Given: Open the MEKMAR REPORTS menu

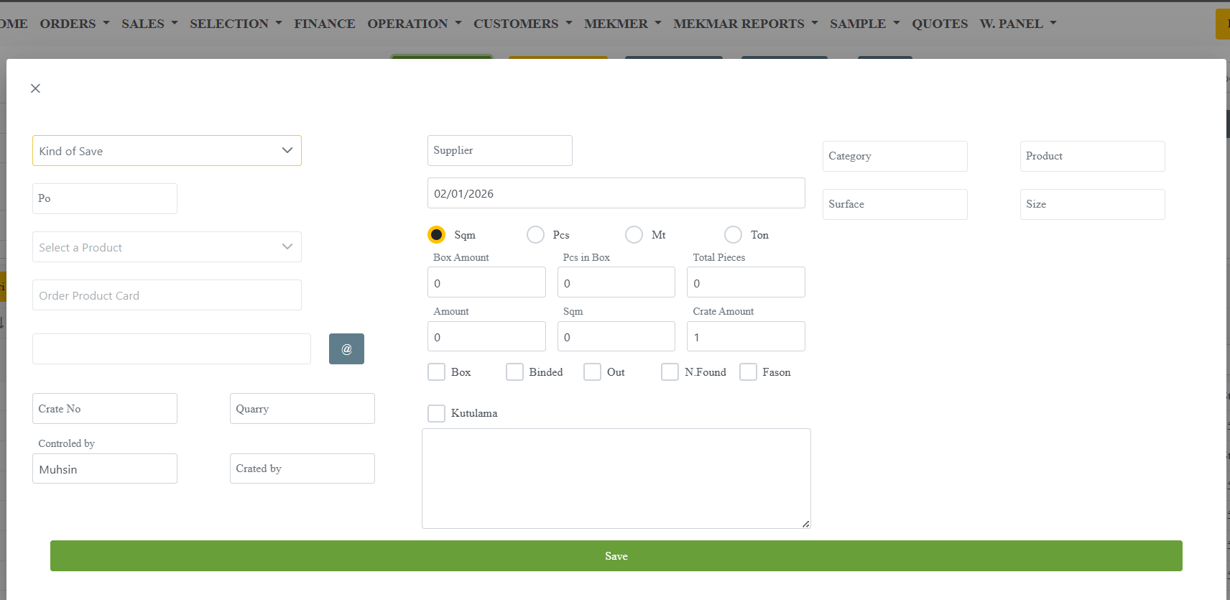Looking at the screenshot, I should coord(745,24).
